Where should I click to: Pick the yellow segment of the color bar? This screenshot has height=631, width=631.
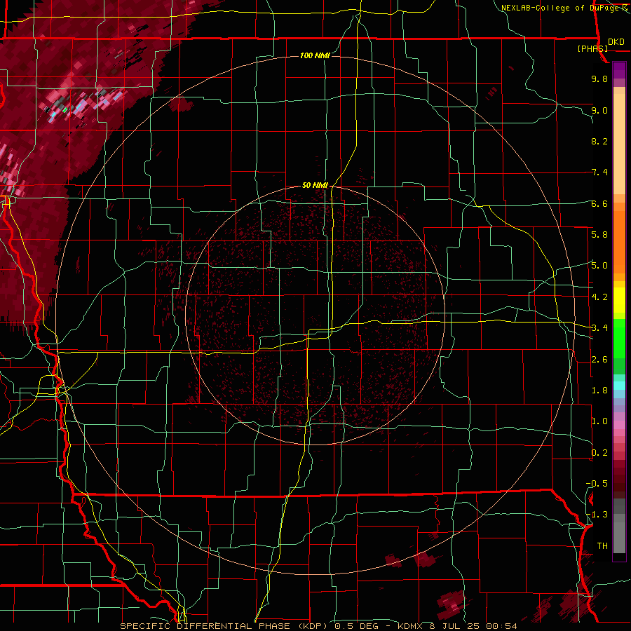tap(619, 300)
